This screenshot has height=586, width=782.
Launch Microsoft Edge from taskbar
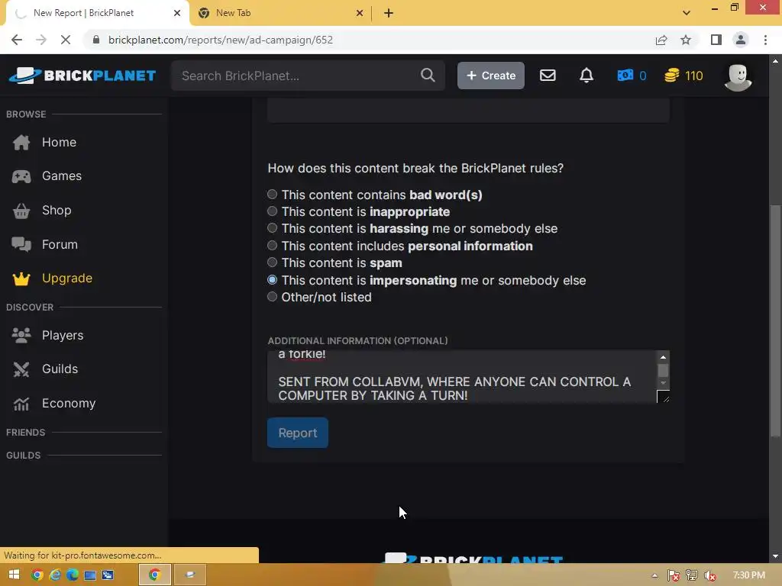(x=73, y=575)
